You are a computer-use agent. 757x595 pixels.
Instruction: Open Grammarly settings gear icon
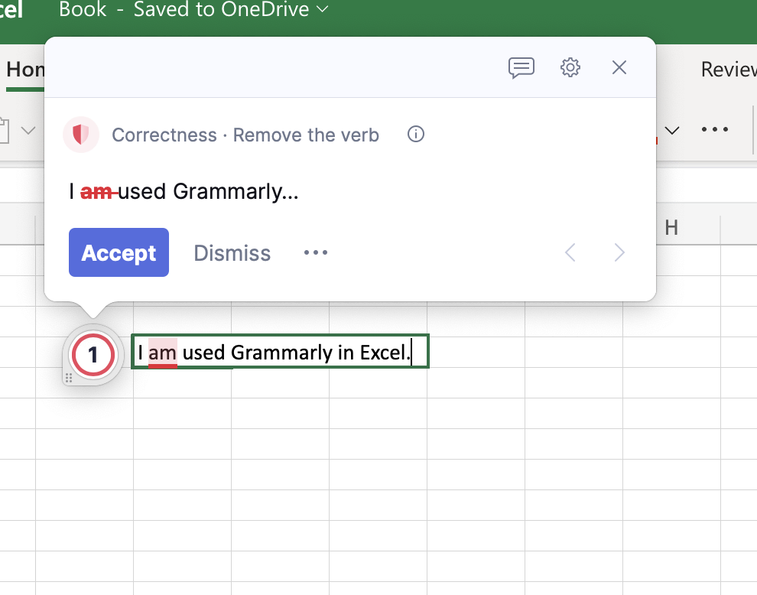click(570, 67)
